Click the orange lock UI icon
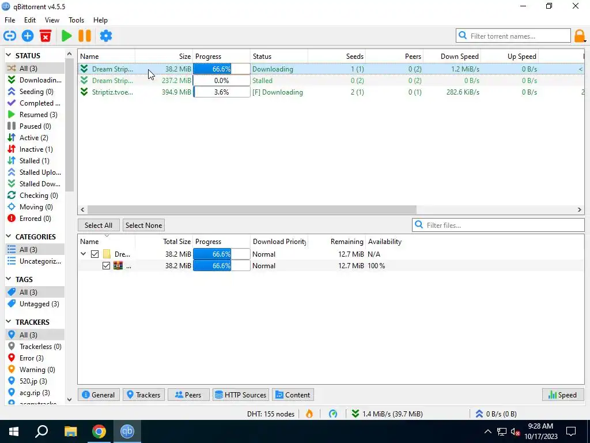This screenshot has height=443, width=590. [x=580, y=36]
